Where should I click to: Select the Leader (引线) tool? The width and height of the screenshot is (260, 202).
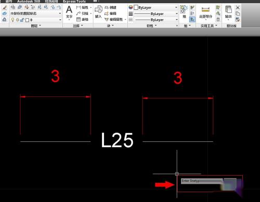click(x=83, y=13)
